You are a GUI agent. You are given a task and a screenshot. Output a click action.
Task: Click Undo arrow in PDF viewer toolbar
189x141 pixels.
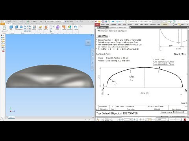pos(117,22)
